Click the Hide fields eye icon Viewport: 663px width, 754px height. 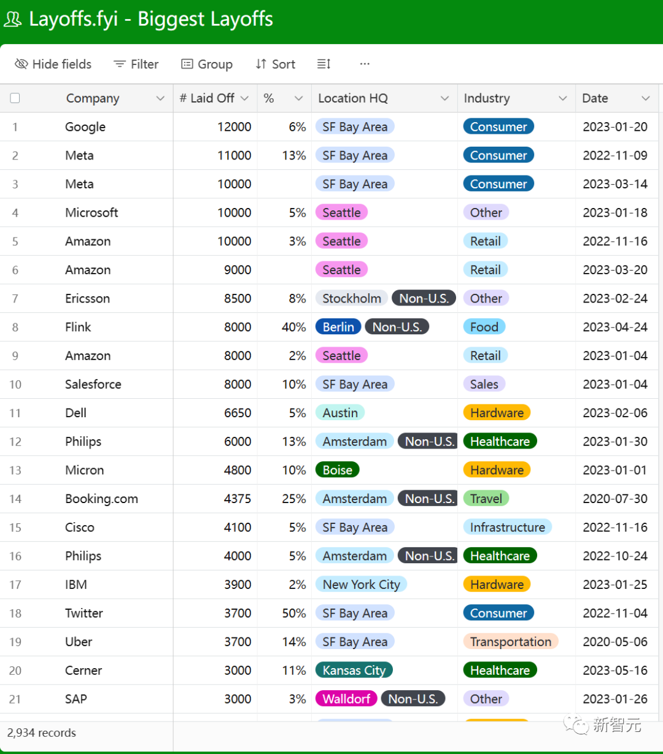21,64
